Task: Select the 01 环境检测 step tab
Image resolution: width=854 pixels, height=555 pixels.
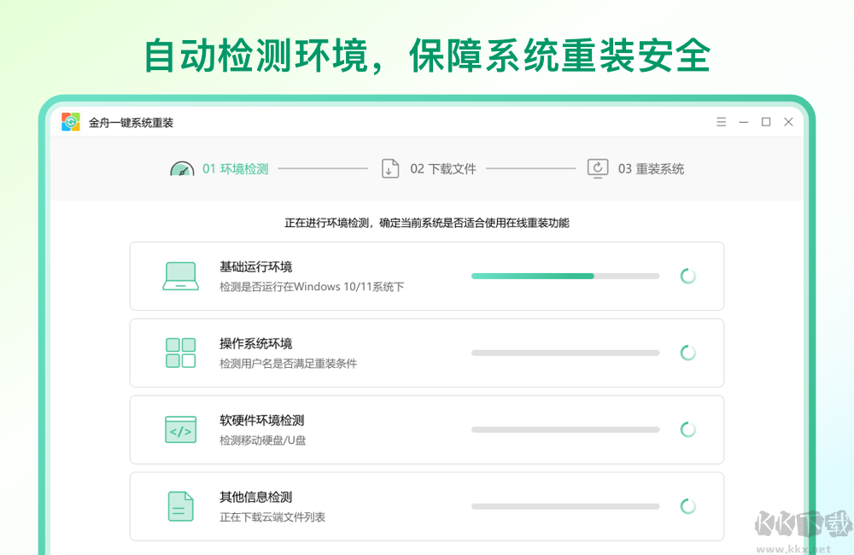Action: (236, 169)
